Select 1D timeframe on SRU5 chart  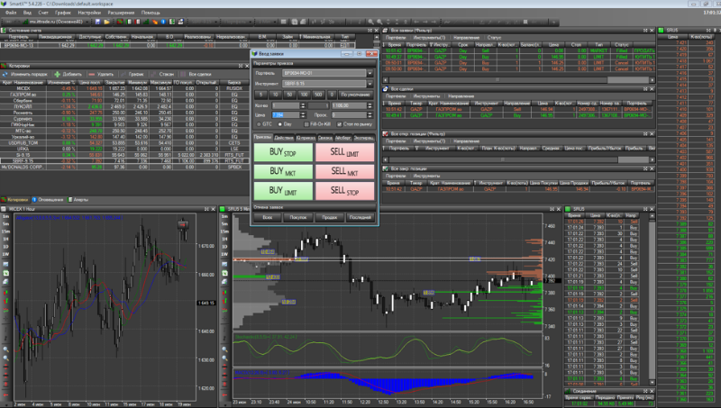(x=224, y=246)
